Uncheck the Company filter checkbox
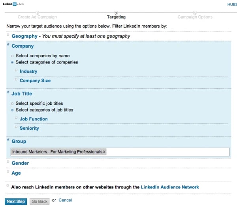Image resolution: width=237 pixels, height=207 pixels. tap(8, 45)
